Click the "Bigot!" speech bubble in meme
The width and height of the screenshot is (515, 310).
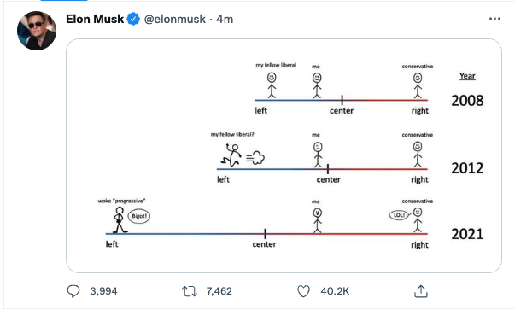point(139,216)
